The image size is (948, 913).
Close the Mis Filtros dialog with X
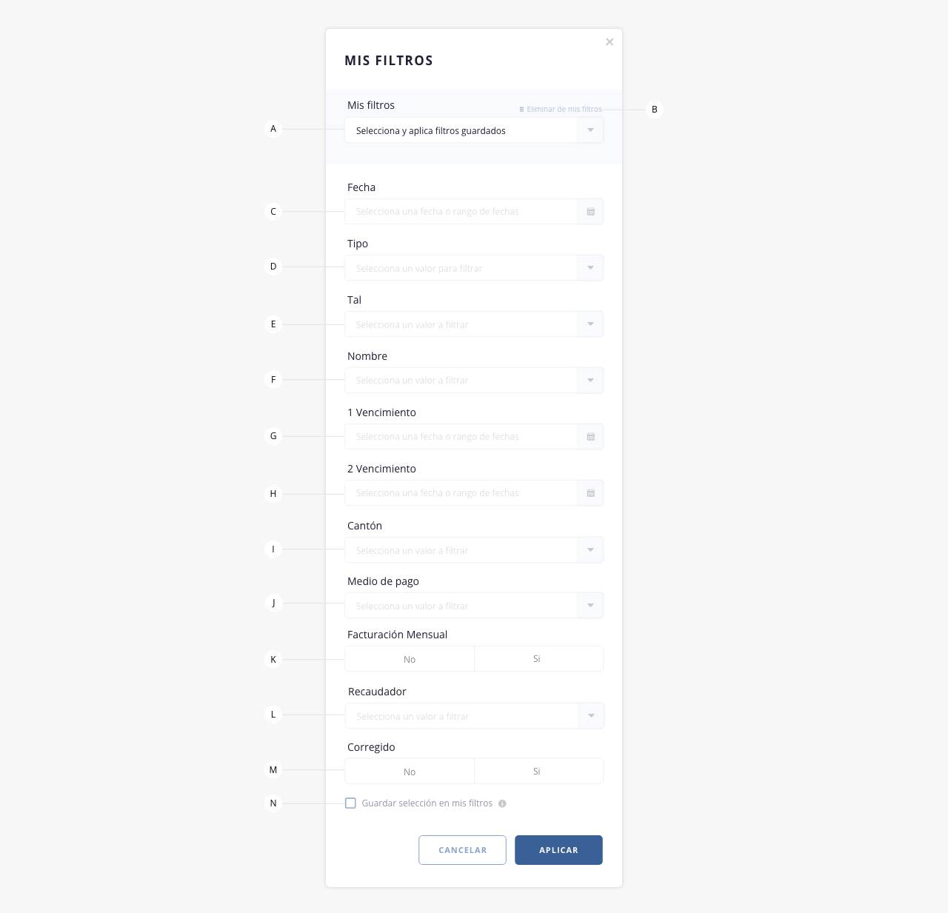[610, 42]
